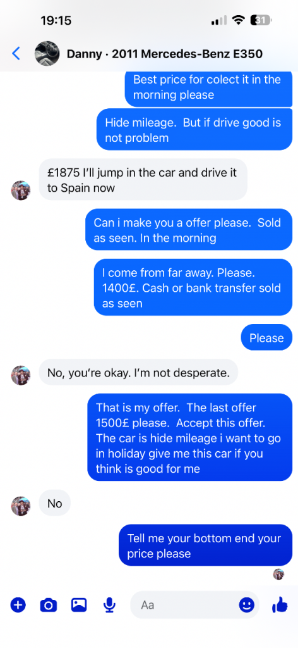298x648 pixels.
Task: Tap the small seen-receipt avatar
Action: 278,574
